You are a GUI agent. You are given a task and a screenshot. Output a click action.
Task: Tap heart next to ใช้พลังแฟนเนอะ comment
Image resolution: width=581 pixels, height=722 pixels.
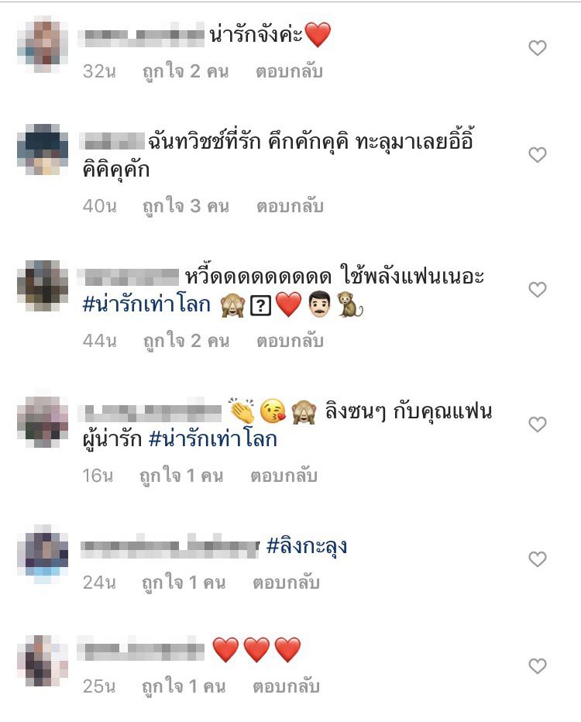click(x=538, y=290)
